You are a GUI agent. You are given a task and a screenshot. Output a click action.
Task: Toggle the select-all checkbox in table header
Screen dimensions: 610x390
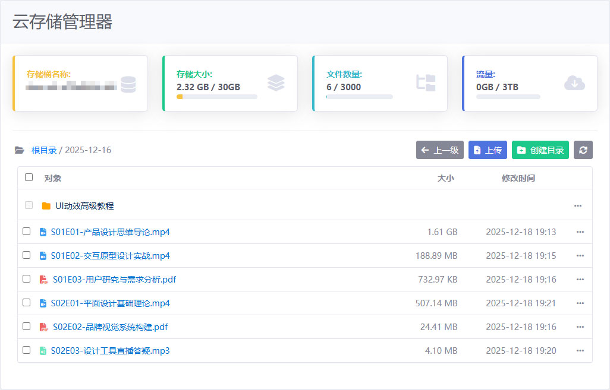coord(29,177)
